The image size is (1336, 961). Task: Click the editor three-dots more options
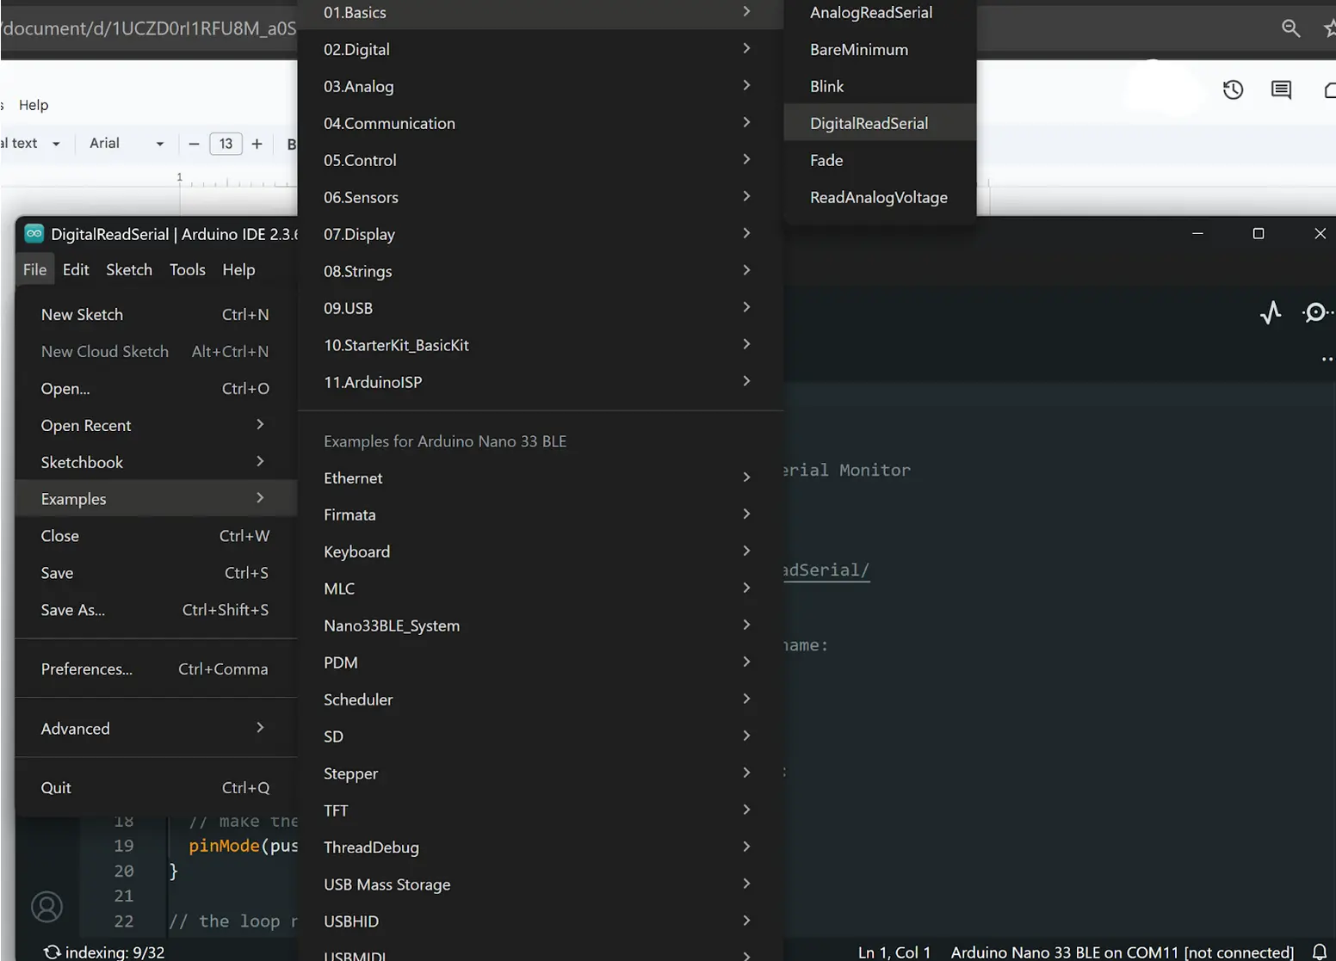pyautogui.click(x=1327, y=359)
